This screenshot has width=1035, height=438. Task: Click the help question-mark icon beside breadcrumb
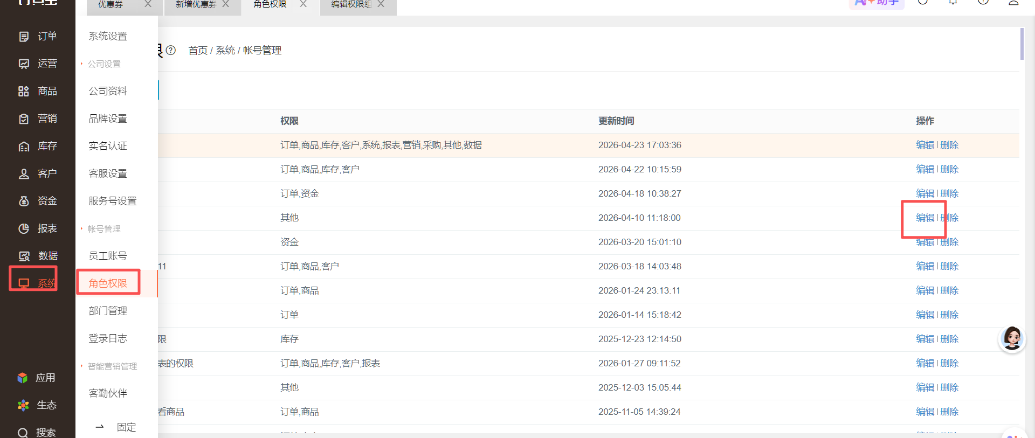pos(171,50)
